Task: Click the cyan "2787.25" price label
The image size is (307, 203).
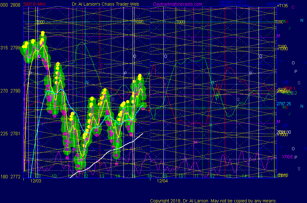Action: click(284, 104)
